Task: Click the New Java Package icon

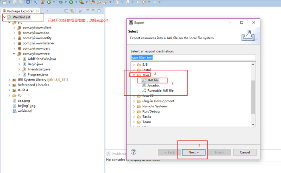Action: [43, 2]
